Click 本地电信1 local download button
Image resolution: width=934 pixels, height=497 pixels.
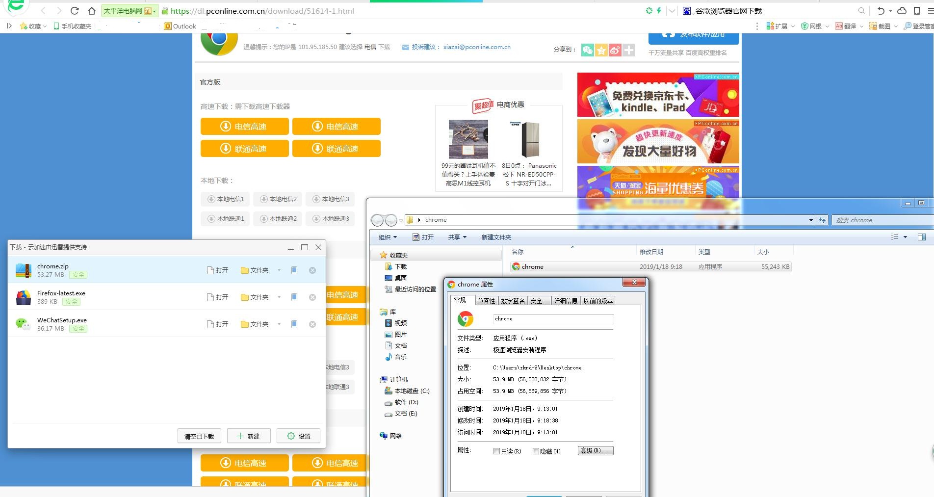[x=225, y=199]
